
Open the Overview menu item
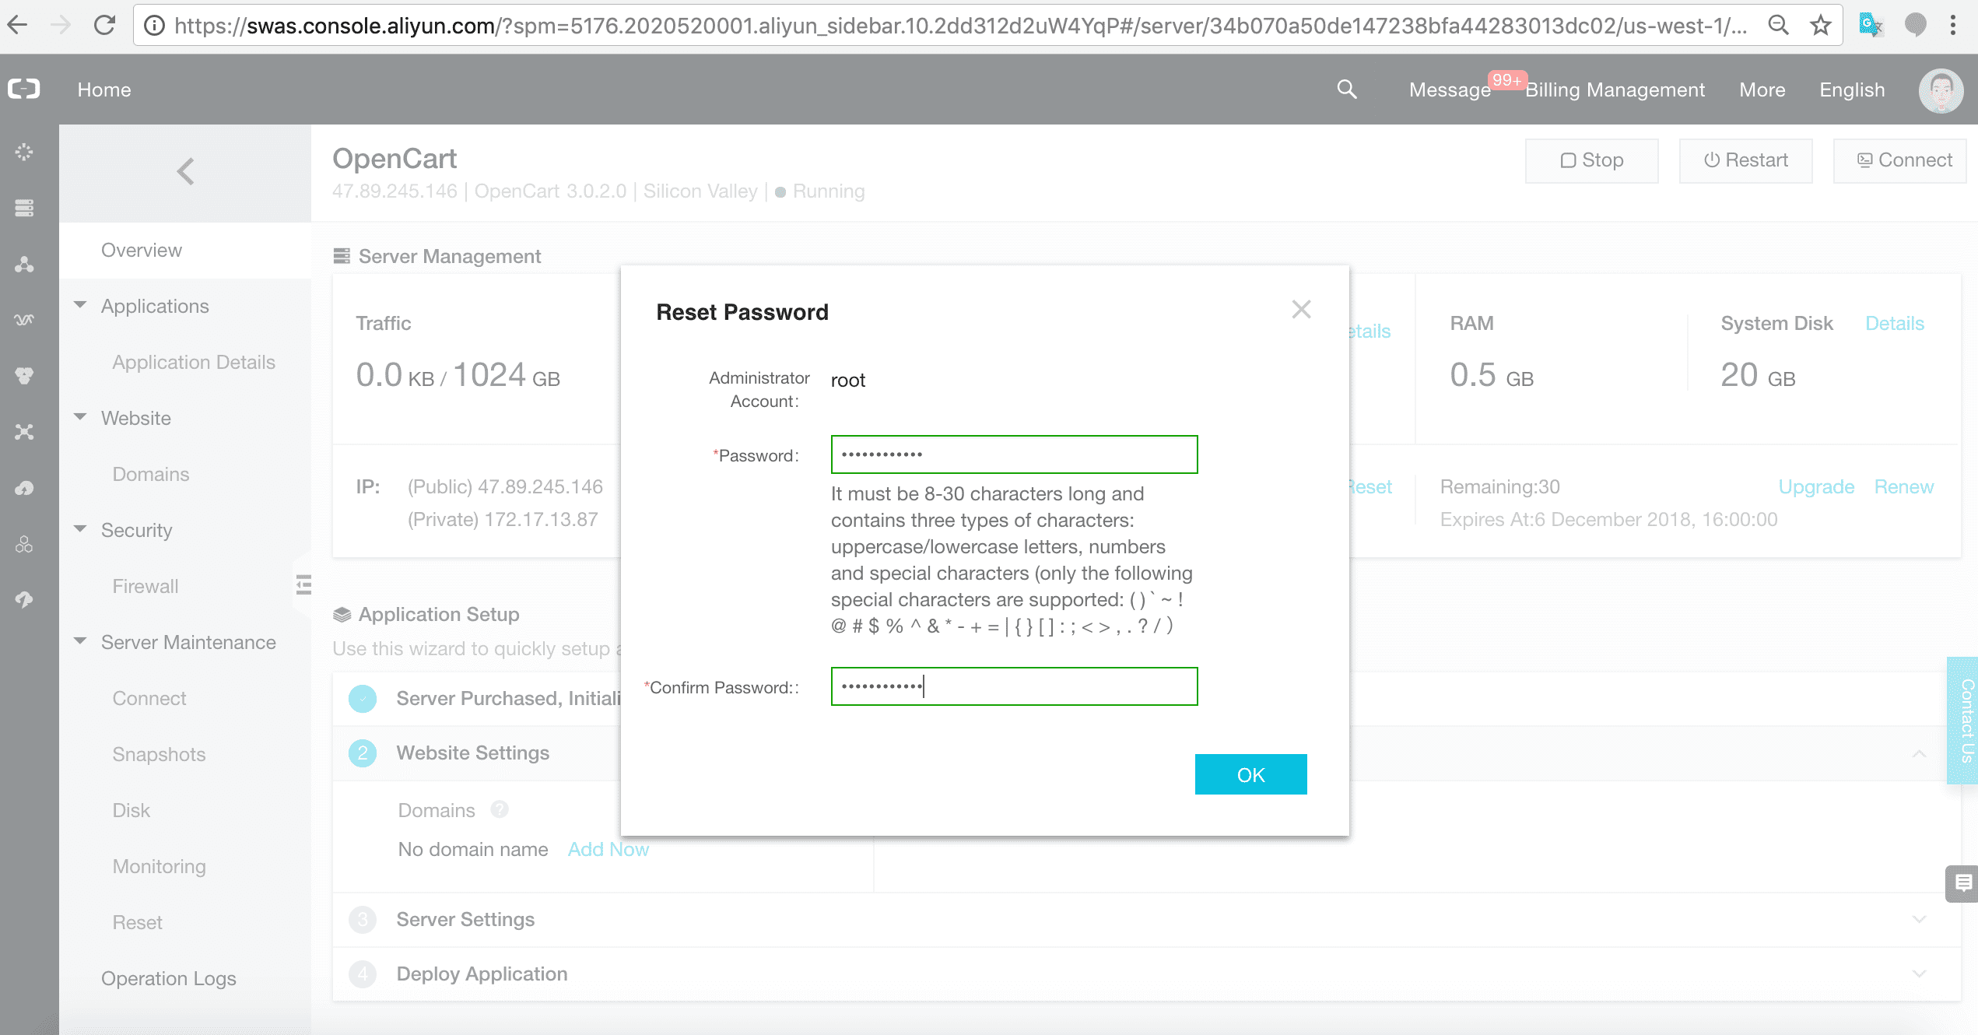142,250
